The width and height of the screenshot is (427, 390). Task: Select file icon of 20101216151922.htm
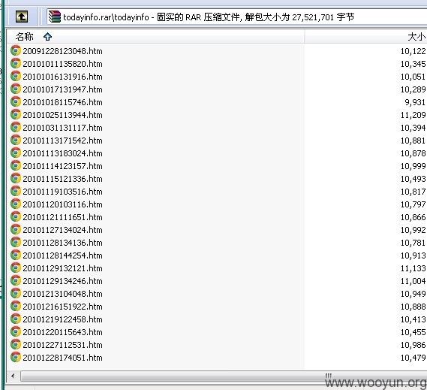[x=16, y=307]
